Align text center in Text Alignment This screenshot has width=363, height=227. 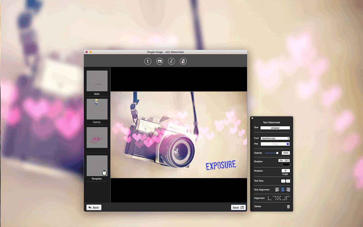pos(283,190)
